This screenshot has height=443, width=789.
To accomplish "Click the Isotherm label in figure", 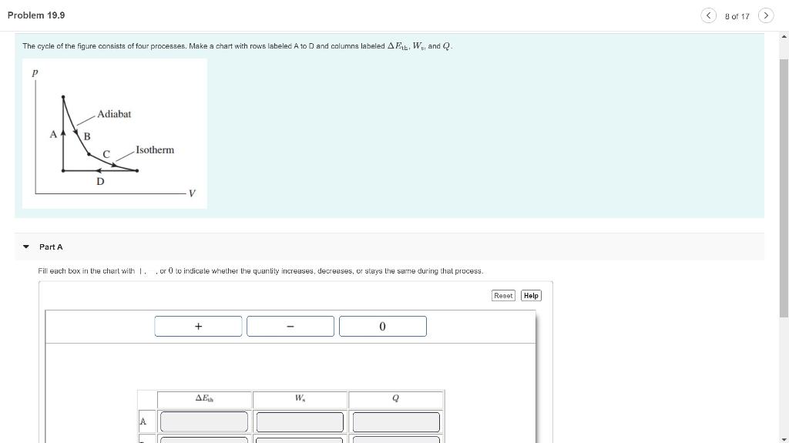I will [x=155, y=150].
